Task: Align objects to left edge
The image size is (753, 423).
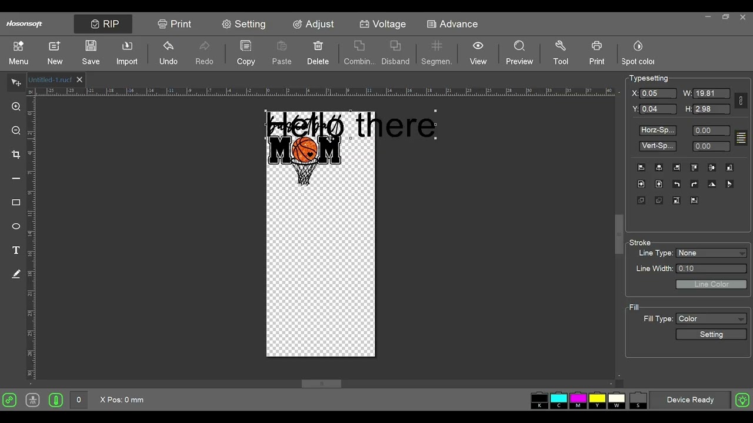Action: (x=641, y=167)
